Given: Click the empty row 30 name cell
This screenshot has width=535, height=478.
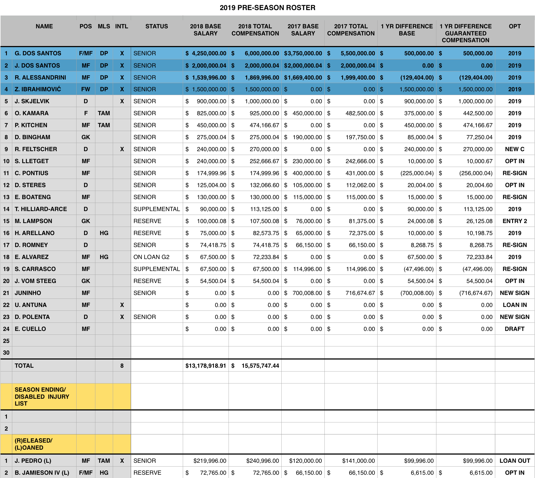Looking at the screenshot, I should (x=44, y=353).
